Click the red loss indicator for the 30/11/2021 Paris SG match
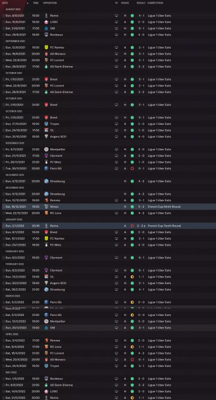Image resolution: width=216 pixels, height=400 pixels. click(132, 168)
